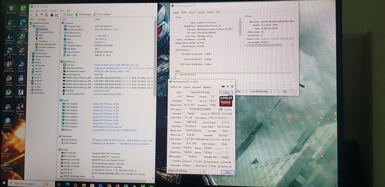The image size is (385, 187).
Task: Open uTorrent desktop icon
Action: pos(8,94)
